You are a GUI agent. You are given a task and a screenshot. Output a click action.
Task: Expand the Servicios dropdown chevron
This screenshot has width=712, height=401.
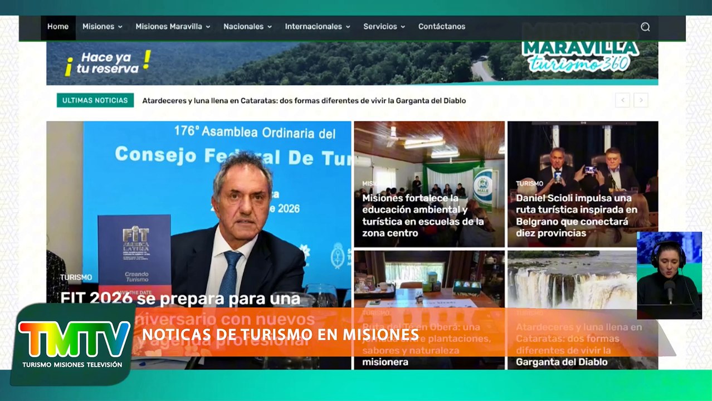[x=403, y=27]
